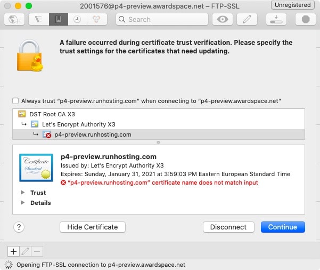Click the certificate trust verification failure message

tap(176, 47)
